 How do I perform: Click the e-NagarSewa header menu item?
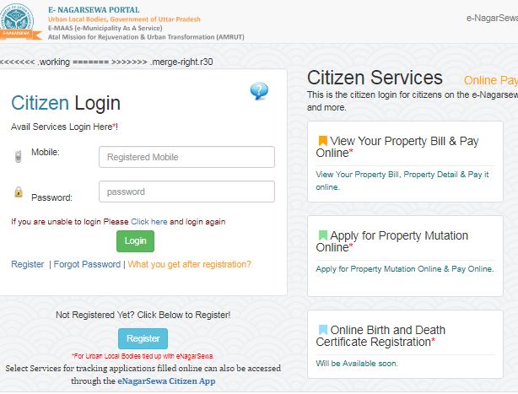[491, 19]
